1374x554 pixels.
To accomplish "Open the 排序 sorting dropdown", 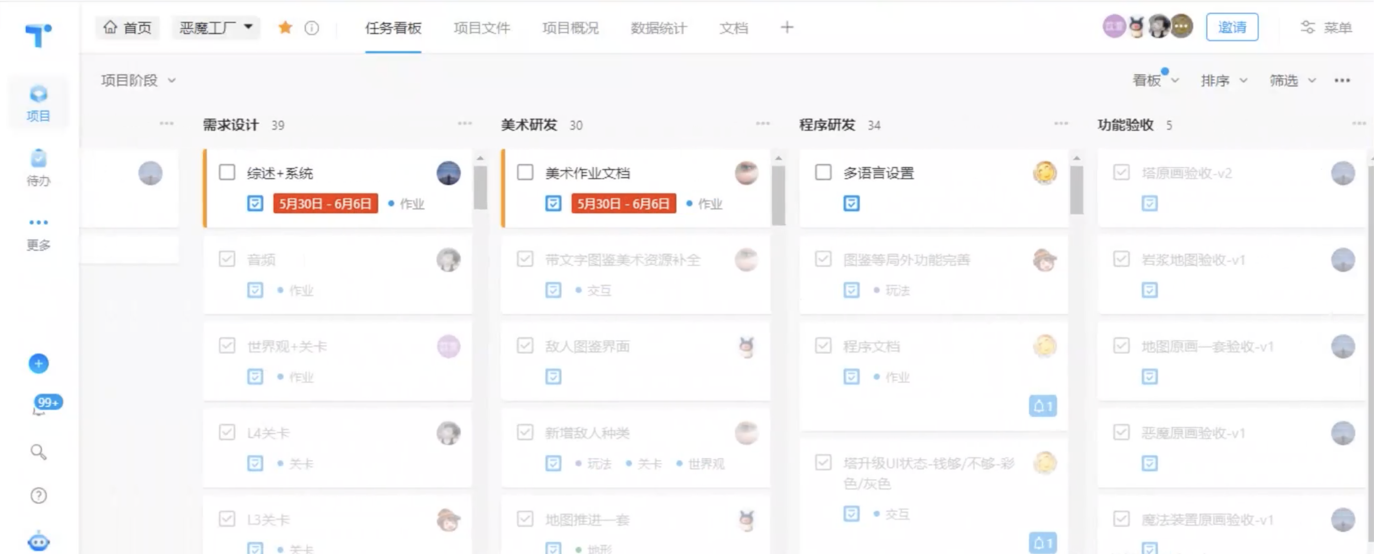I will pos(1224,80).
